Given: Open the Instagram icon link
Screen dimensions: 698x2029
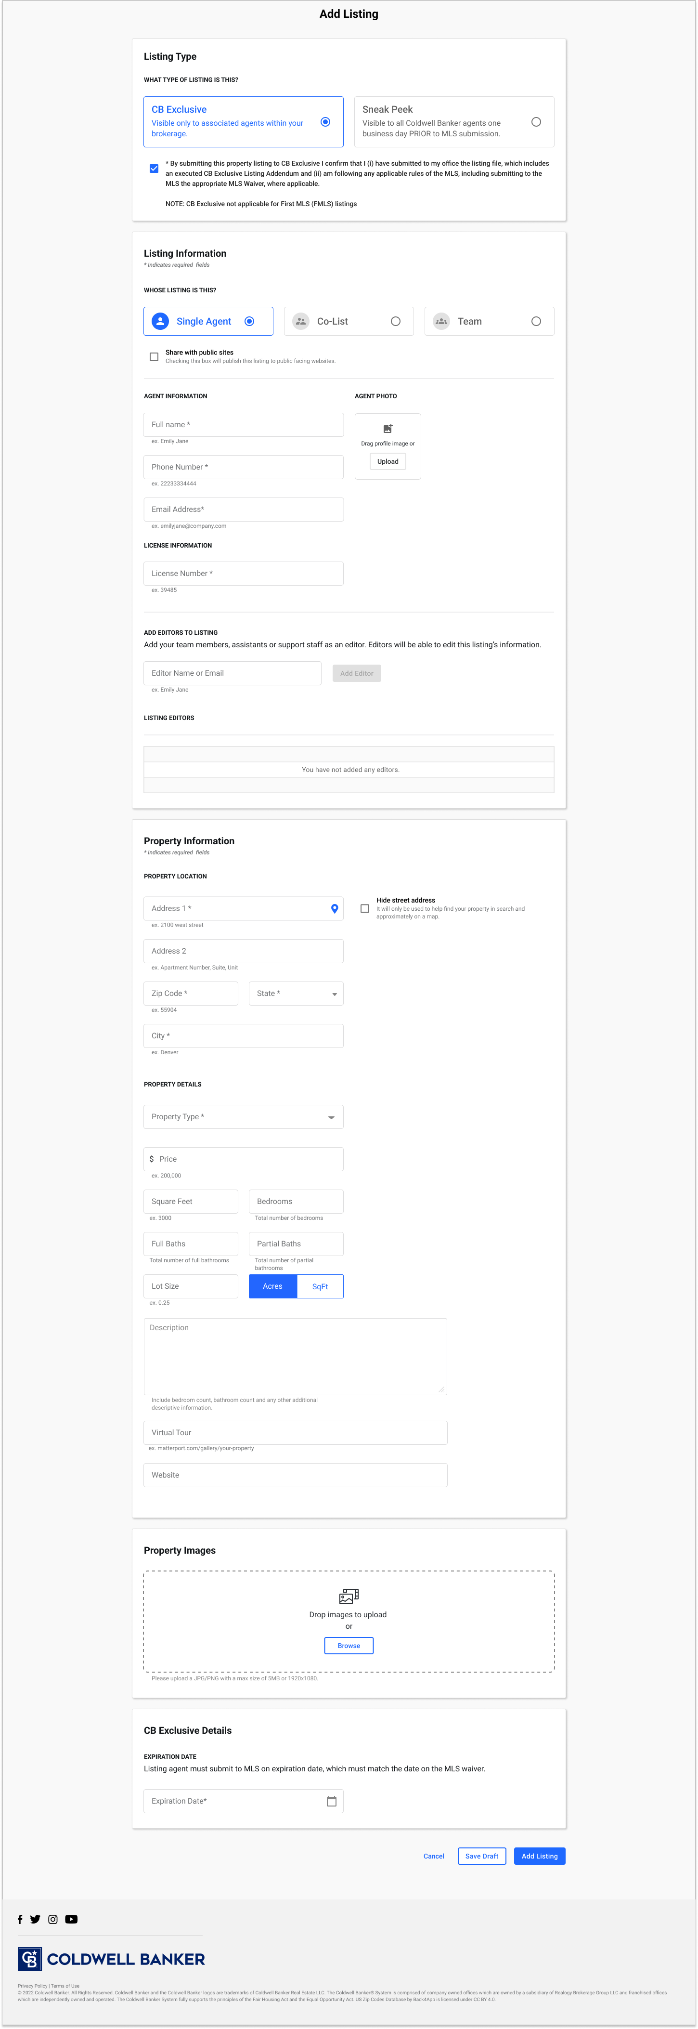Looking at the screenshot, I should pyautogui.click(x=53, y=1920).
